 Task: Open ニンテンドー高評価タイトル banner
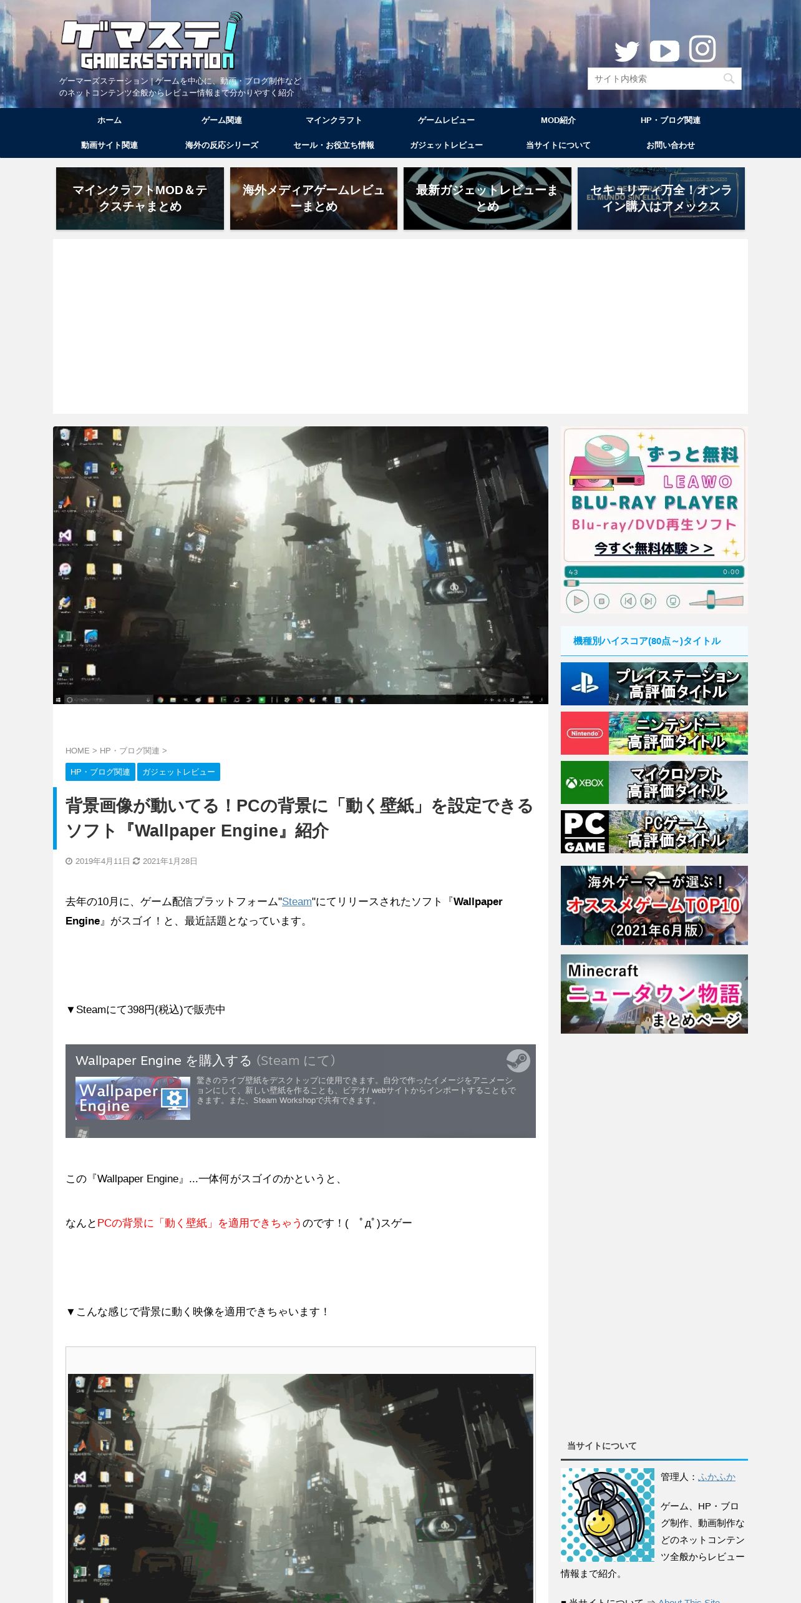654,733
